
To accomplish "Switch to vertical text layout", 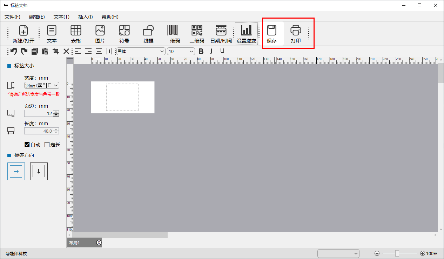I will pos(109,51).
